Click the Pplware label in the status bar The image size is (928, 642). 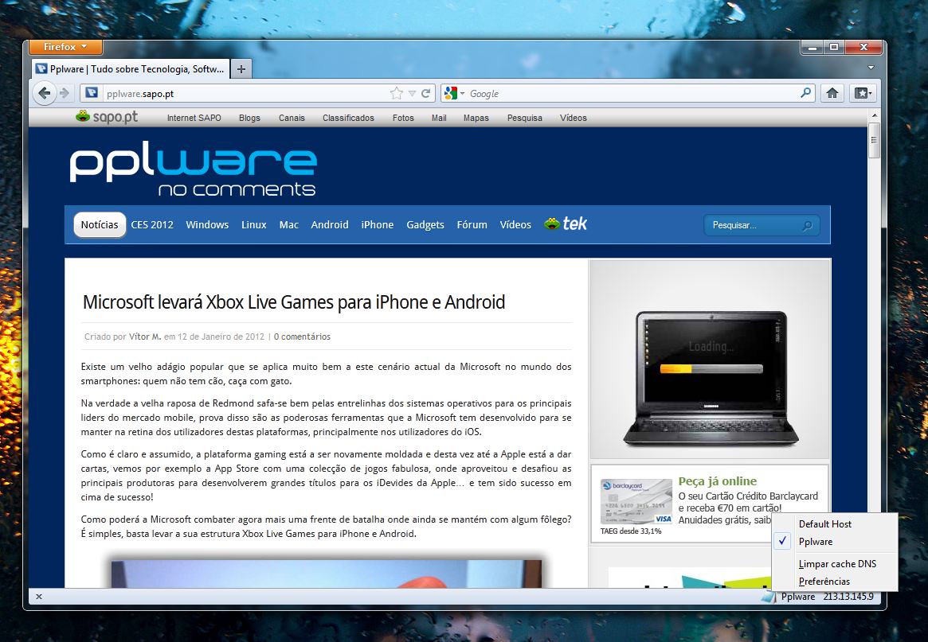point(798,597)
